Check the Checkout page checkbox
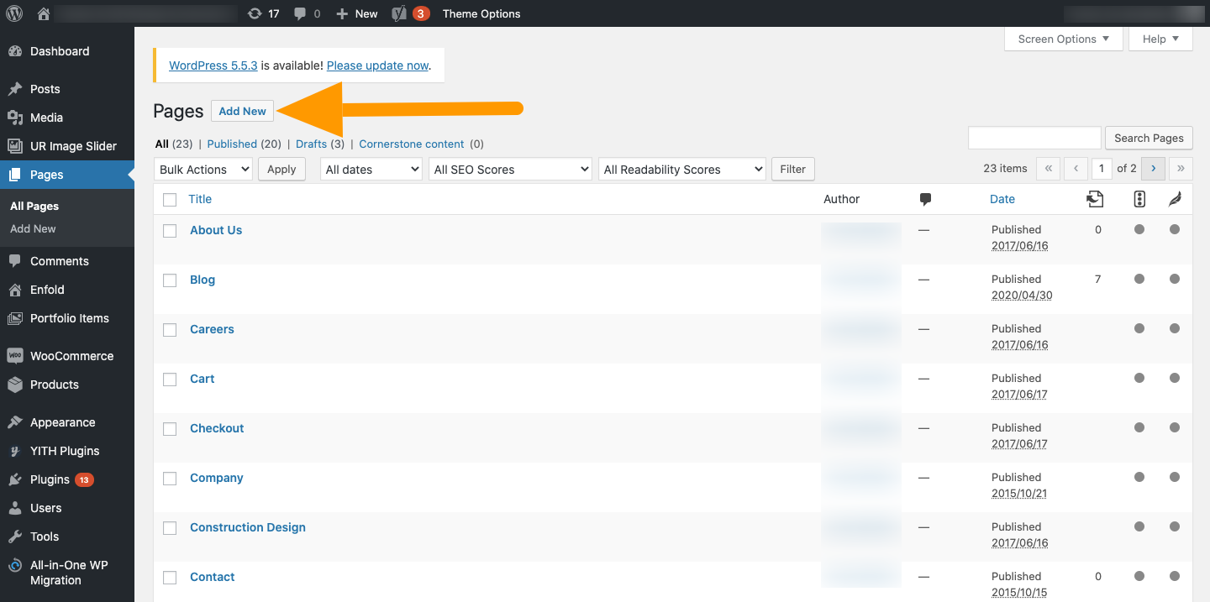This screenshot has height=602, width=1210. click(x=170, y=429)
